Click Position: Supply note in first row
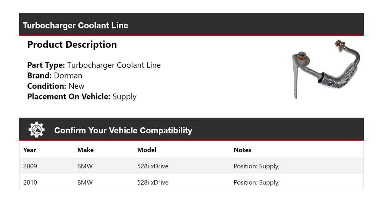The height and width of the screenshot is (203, 383). point(257,166)
